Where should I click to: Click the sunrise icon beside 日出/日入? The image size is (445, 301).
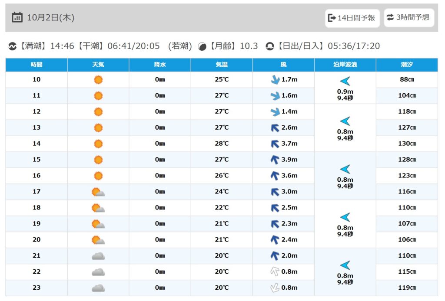click(270, 46)
